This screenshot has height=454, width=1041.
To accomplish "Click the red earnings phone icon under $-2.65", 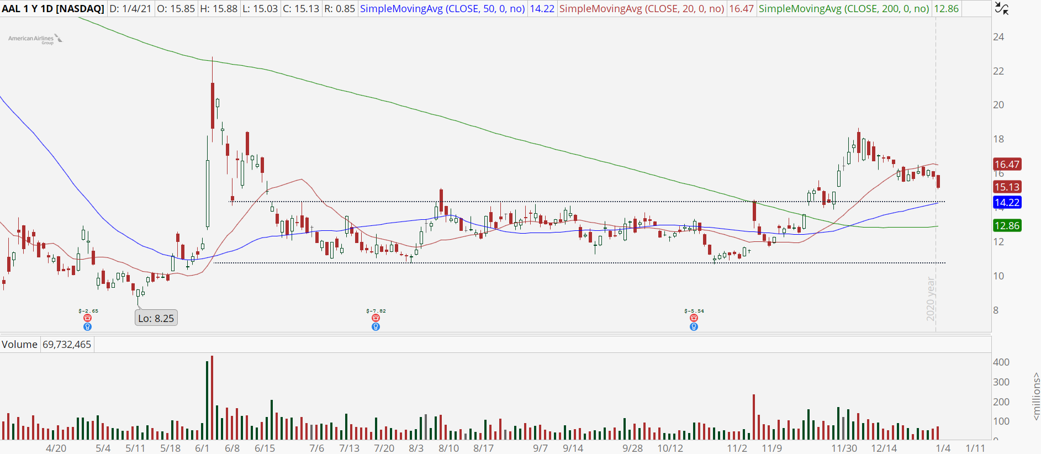I will (x=87, y=318).
